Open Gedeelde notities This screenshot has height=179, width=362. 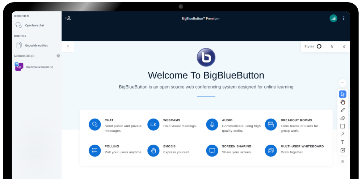point(36,45)
